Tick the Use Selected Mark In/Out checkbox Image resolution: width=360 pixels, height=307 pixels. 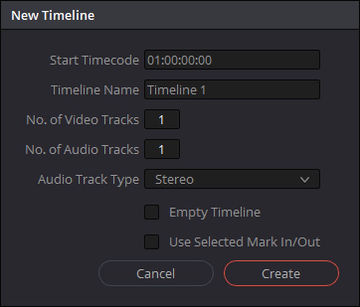(152, 242)
